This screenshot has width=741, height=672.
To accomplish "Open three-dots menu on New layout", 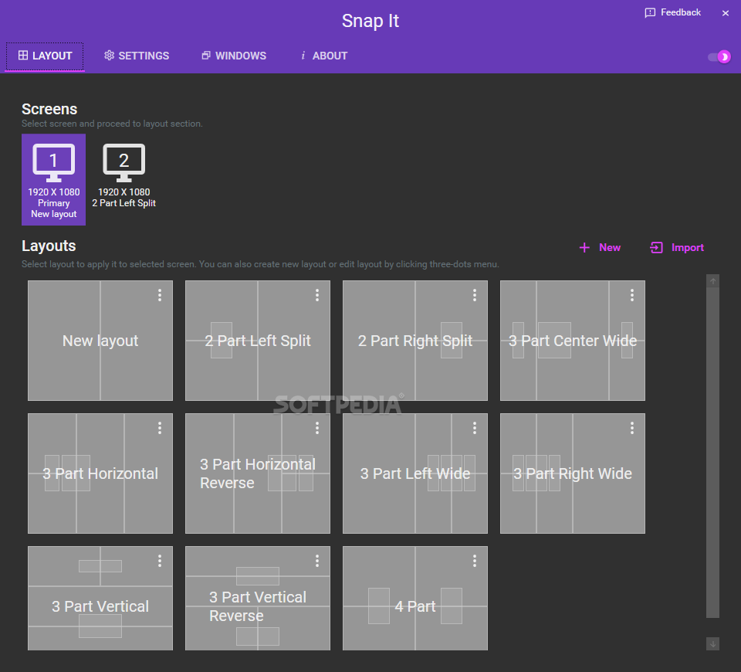I will pos(160,295).
